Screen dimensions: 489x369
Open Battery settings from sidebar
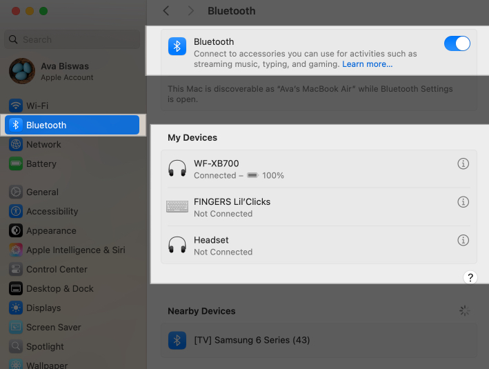72,163
